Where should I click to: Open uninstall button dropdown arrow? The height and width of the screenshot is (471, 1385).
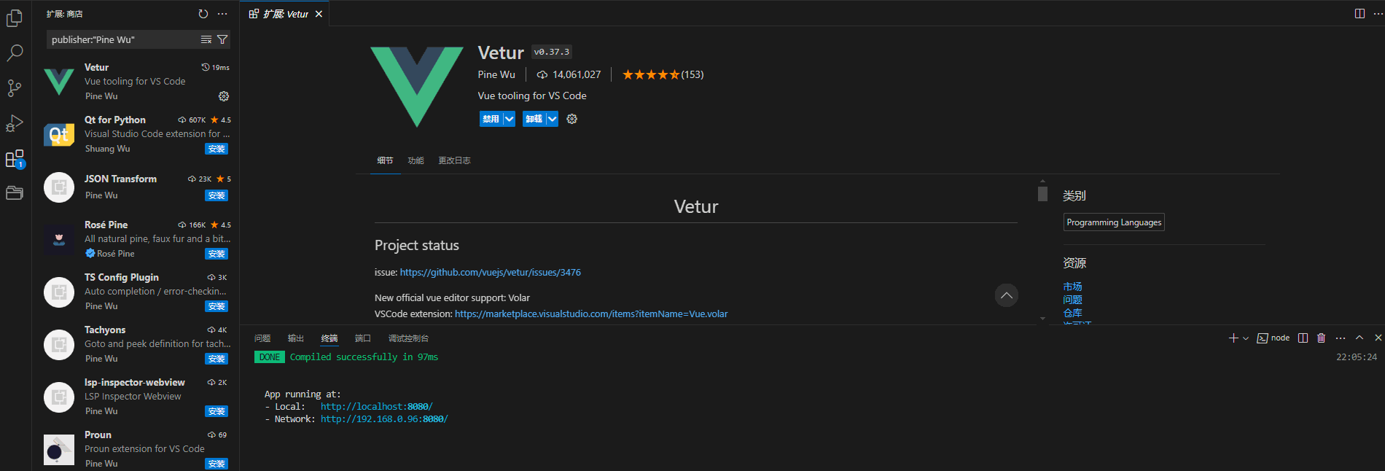click(x=552, y=119)
